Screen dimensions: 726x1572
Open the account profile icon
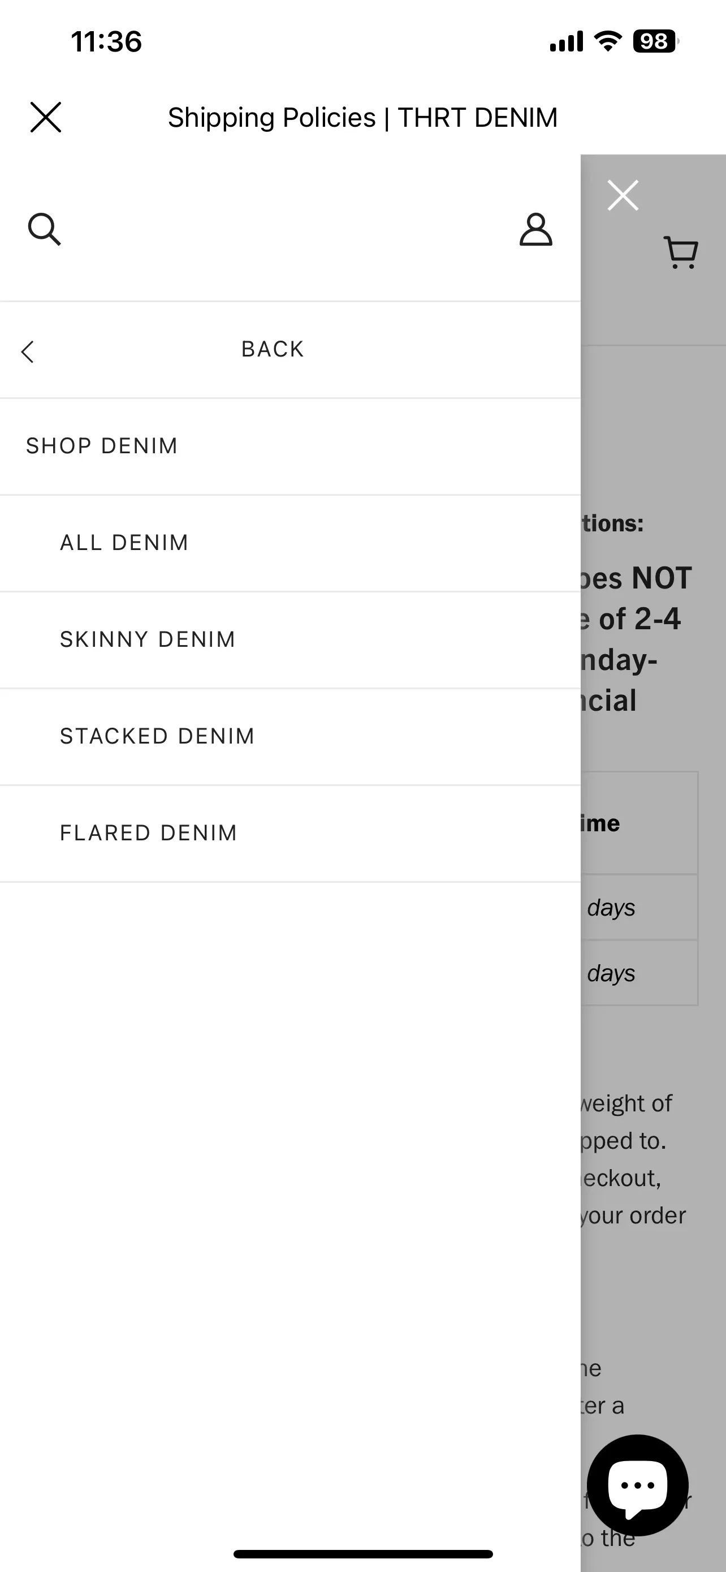click(x=536, y=229)
